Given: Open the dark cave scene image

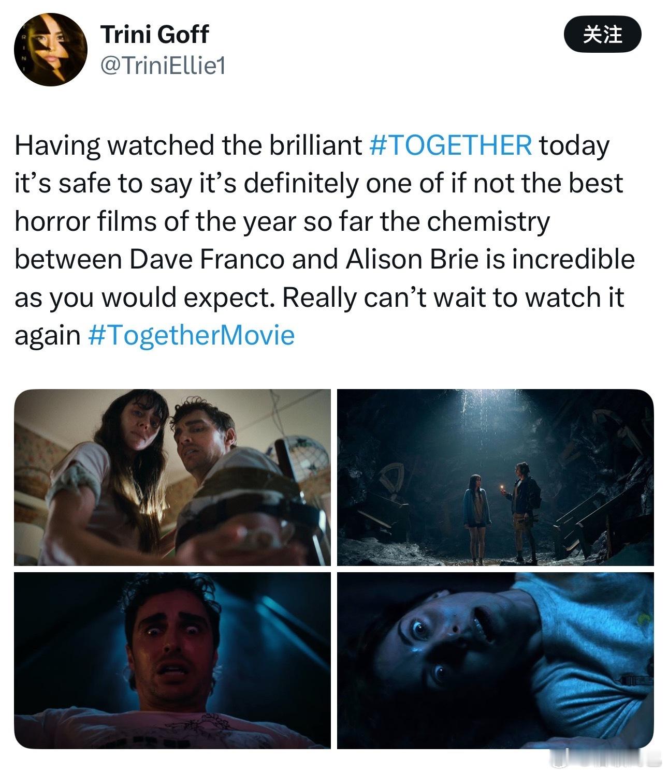Looking at the screenshot, I should [x=496, y=477].
